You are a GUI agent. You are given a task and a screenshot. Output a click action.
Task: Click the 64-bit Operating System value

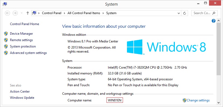tap(140, 79)
